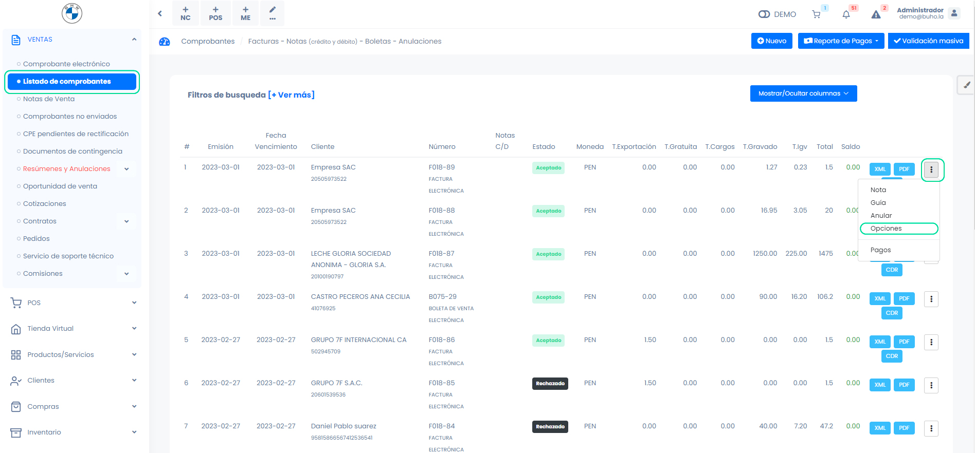Open the shopping cart icon
This screenshot has height=453, width=975.
(x=816, y=14)
